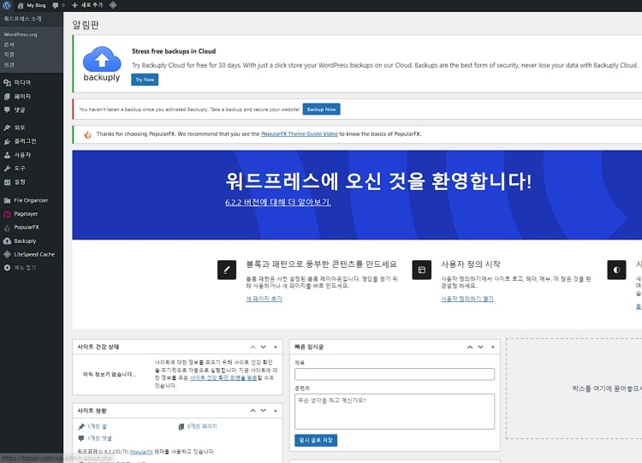This screenshot has height=463, width=642.
Task: Move 빠른 임시글 widget down
Action: point(481,347)
